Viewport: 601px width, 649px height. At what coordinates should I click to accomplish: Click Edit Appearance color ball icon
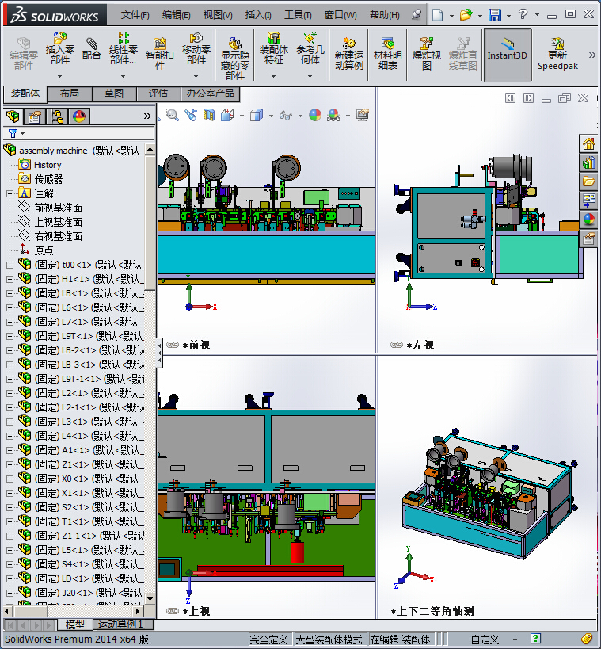315,115
